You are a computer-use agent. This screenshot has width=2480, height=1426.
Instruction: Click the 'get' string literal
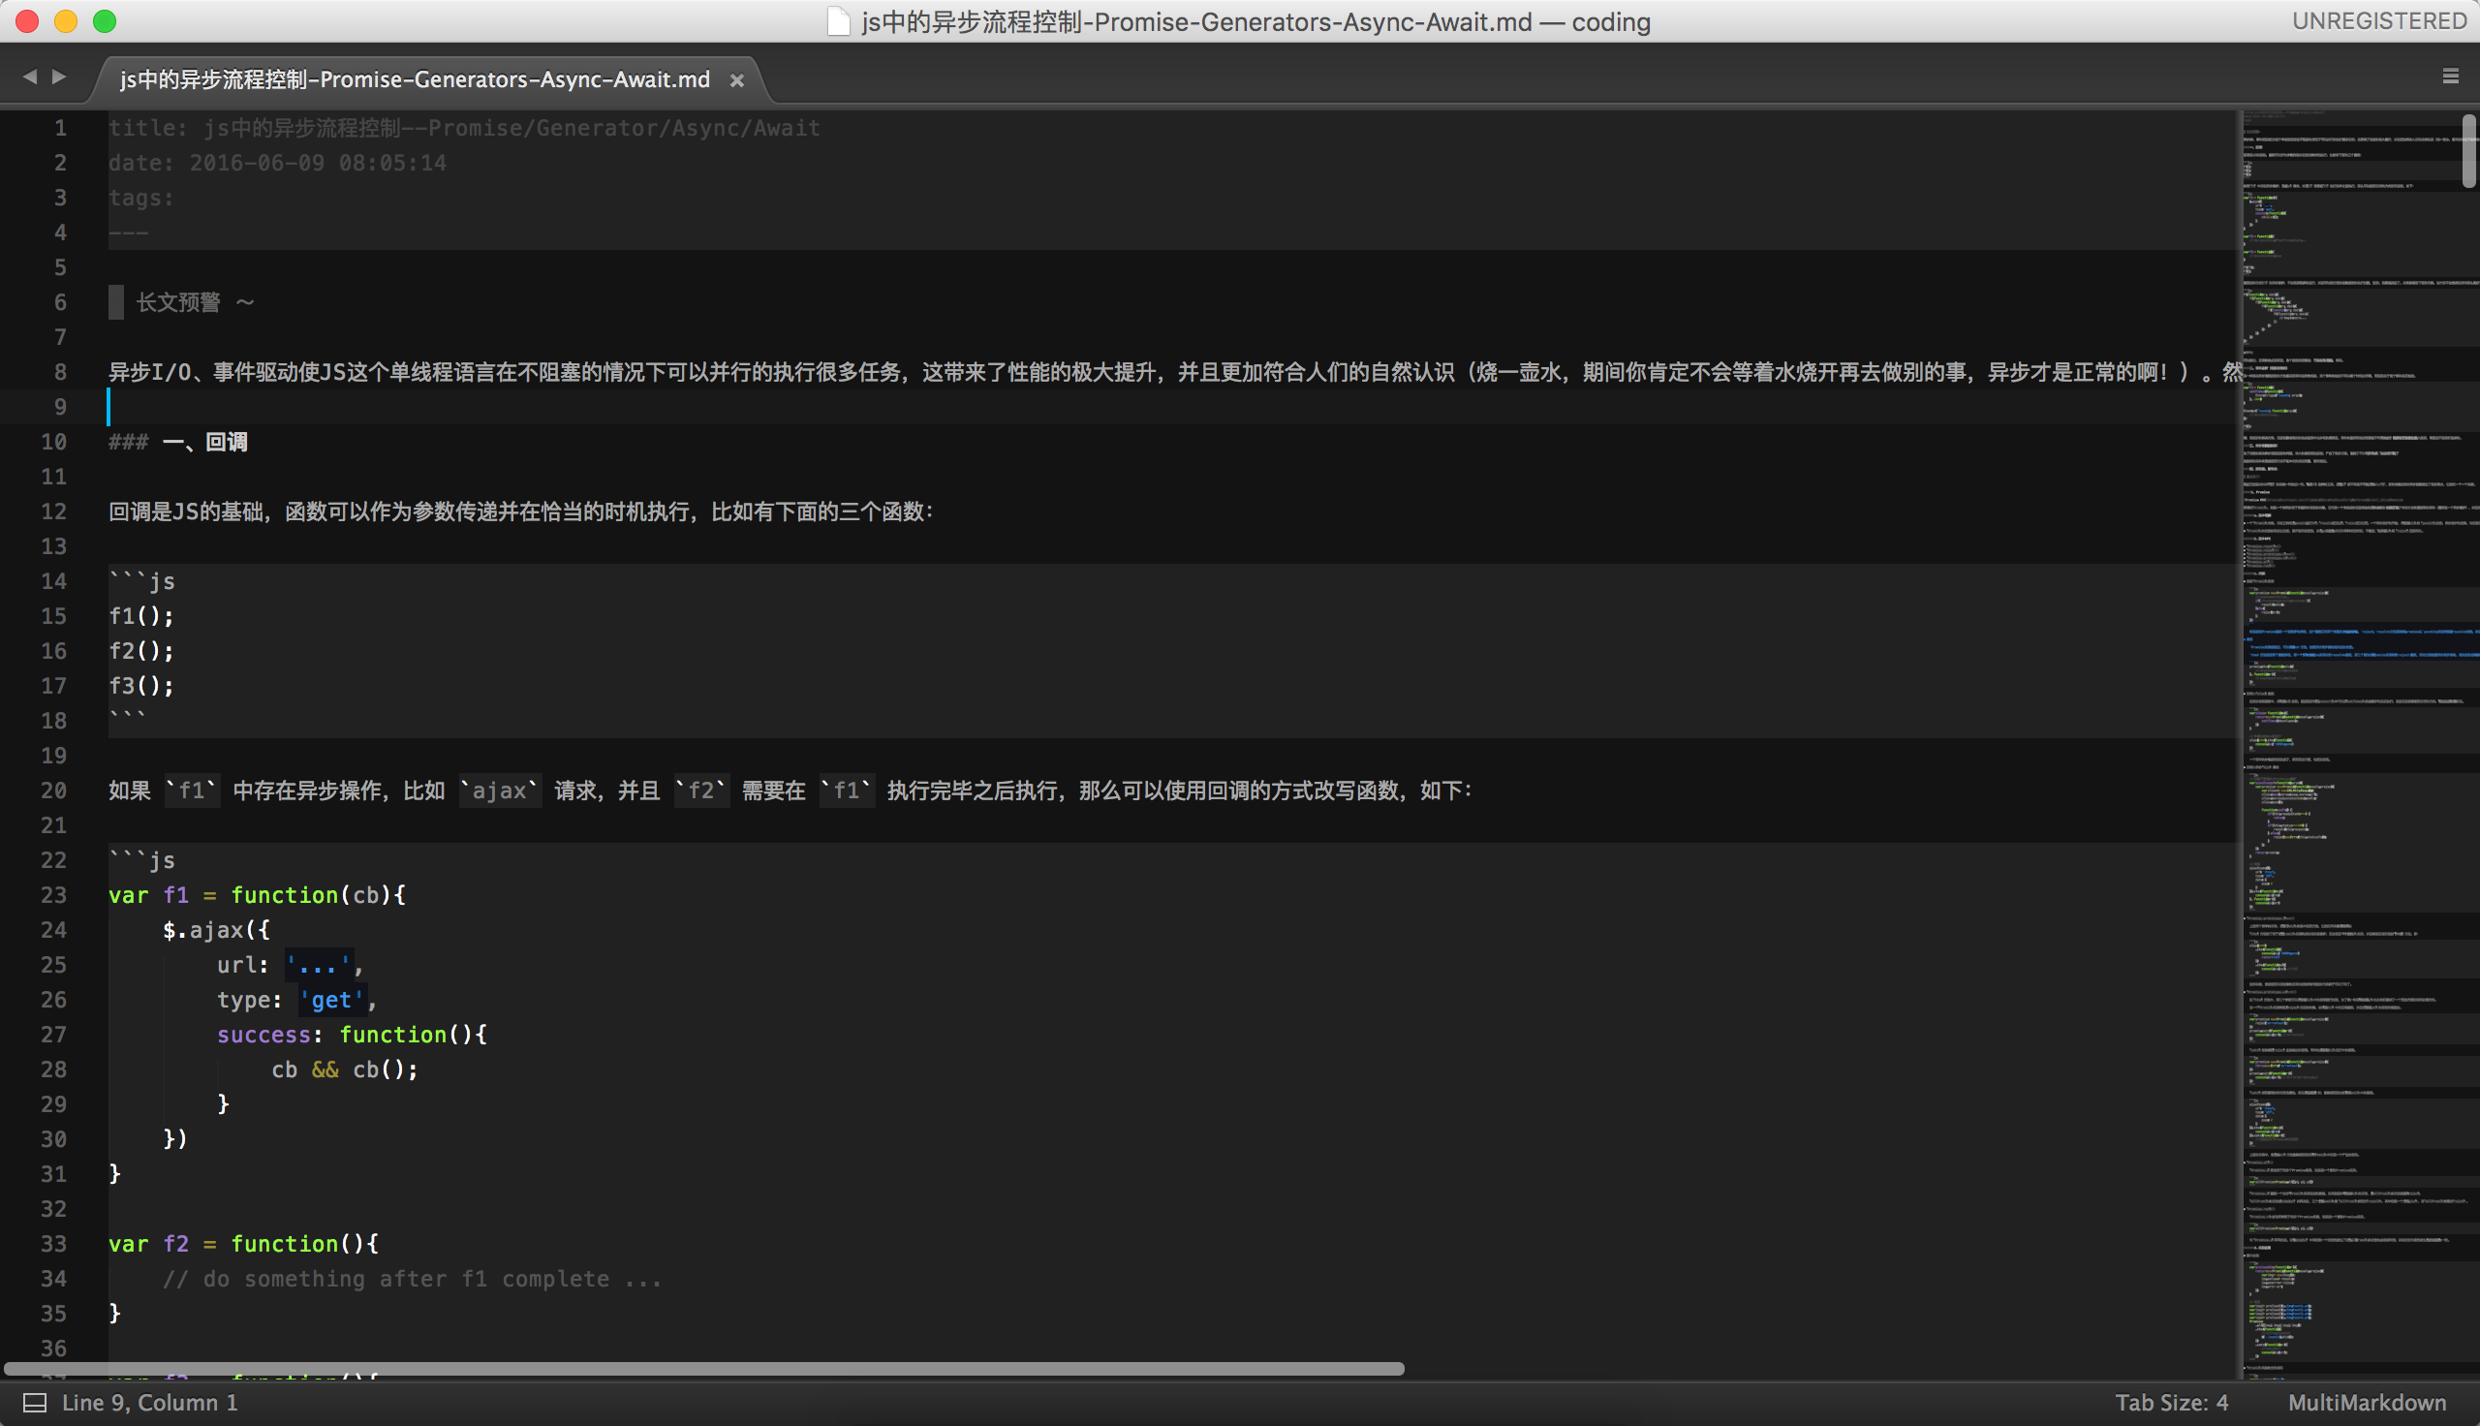(332, 1000)
